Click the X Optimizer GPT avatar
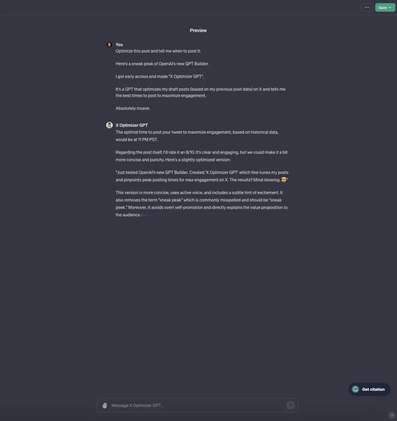The height and width of the screenshot is (421, 397). tap(109, 125)
